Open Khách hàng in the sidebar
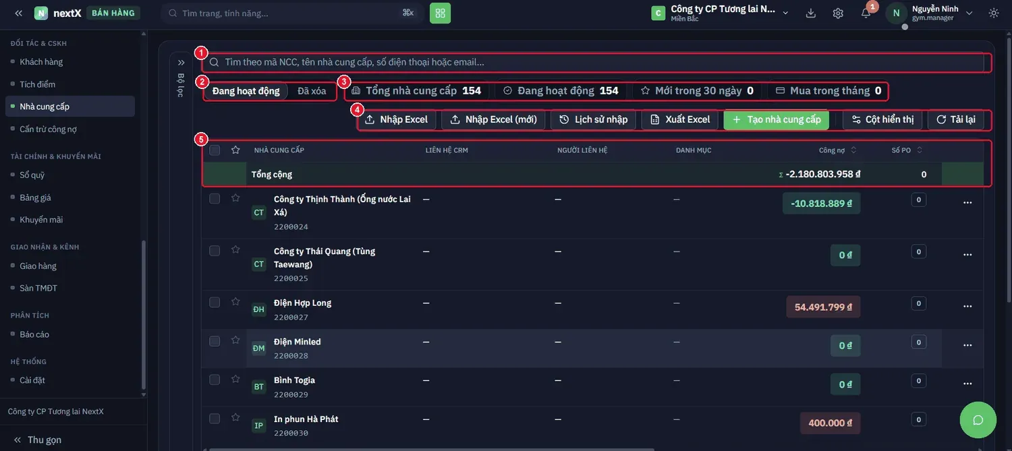 point(41,61)
